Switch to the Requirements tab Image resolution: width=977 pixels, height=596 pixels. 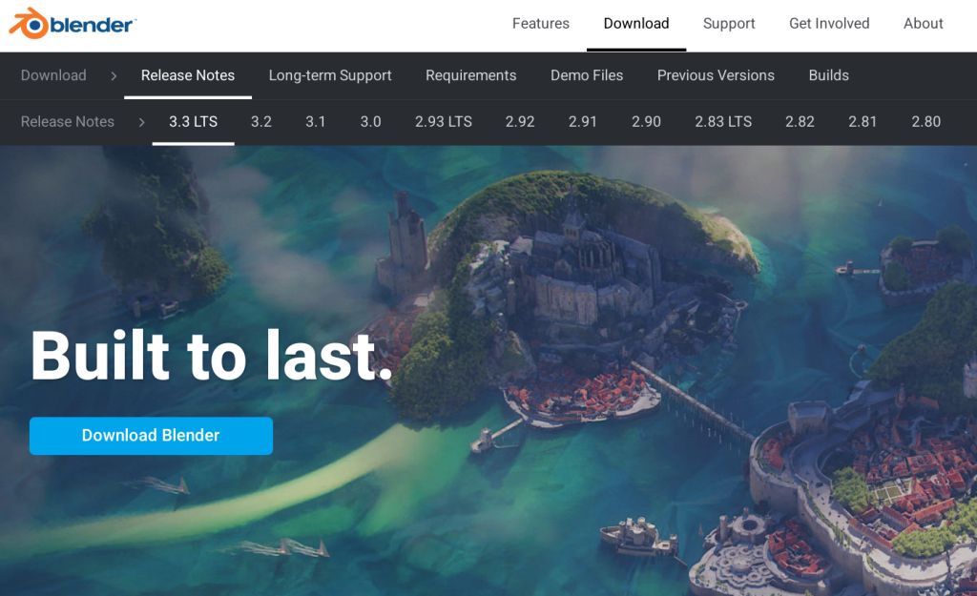point(470,75)
